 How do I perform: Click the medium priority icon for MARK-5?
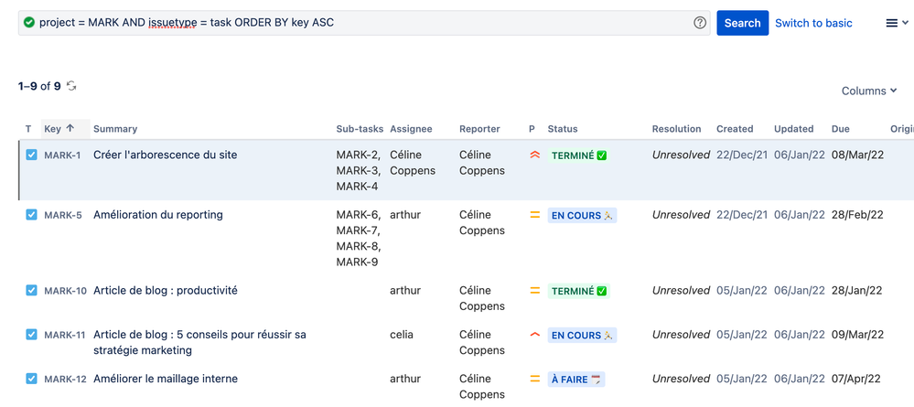click(x=534, y=216)
